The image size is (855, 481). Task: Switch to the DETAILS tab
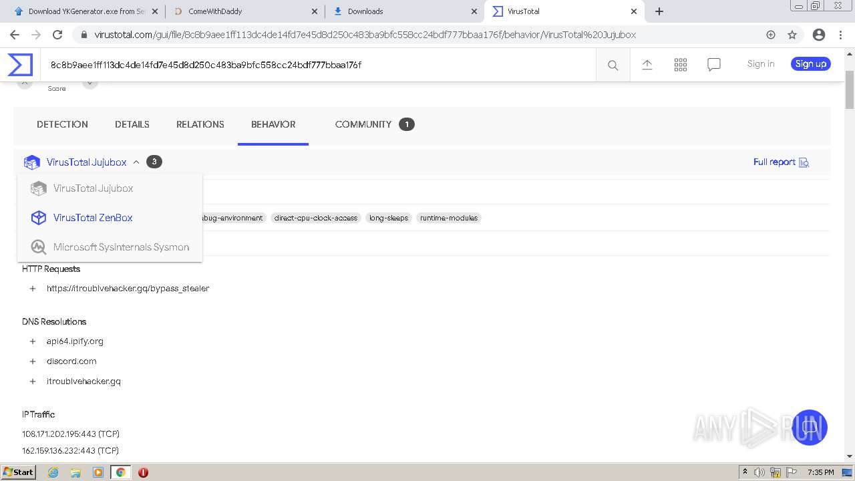click(x=132, y=124)
